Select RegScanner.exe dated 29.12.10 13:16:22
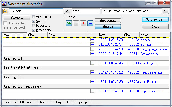The width and height of the screenshot is (172, 107). [x=151, y=72]
